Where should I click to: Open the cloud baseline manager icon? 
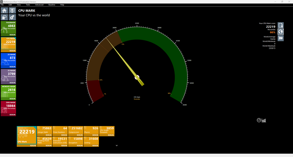[4, 17]
